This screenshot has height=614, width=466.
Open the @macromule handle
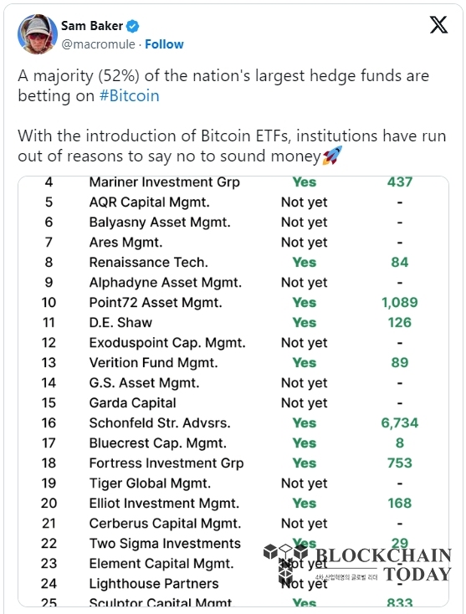coord(98,44)
